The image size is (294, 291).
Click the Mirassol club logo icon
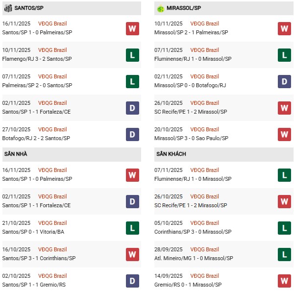(x=160, y=8)
